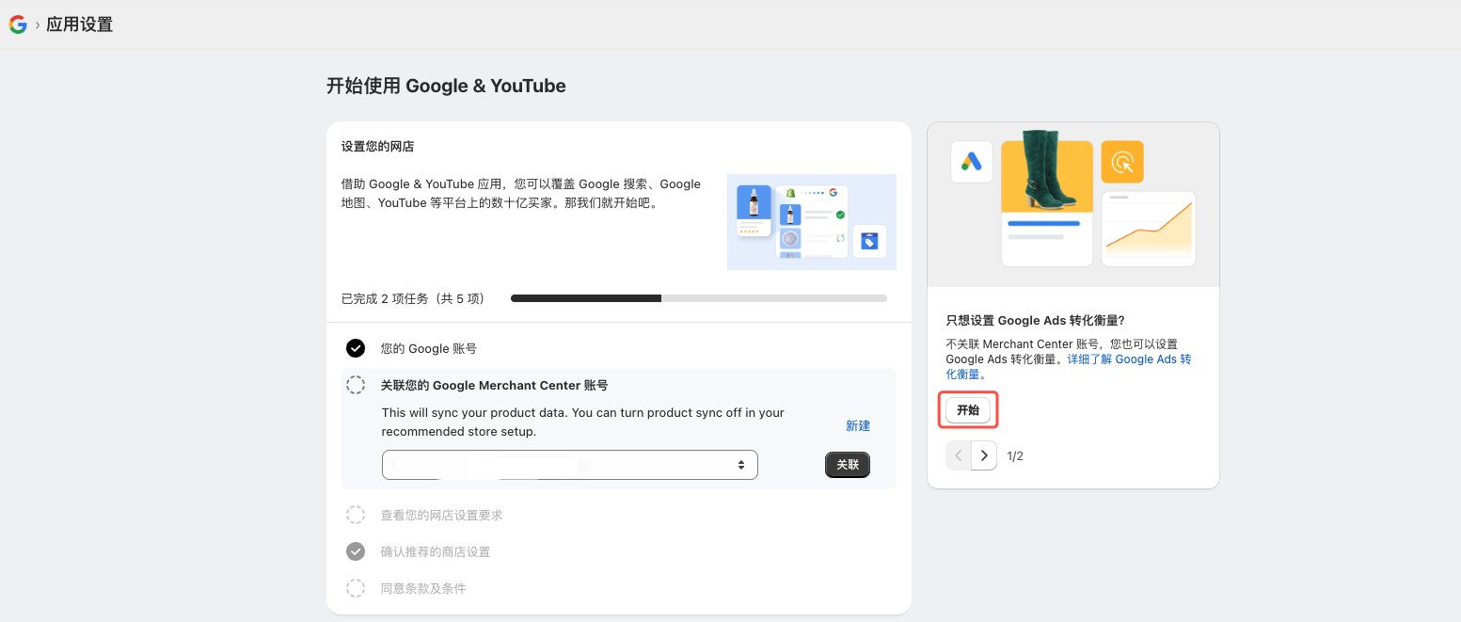This screenshot has height=622, width=1461.
Task: Click the Google Ads logo icon
Action: pyautogui.click(x=972, y=162)
